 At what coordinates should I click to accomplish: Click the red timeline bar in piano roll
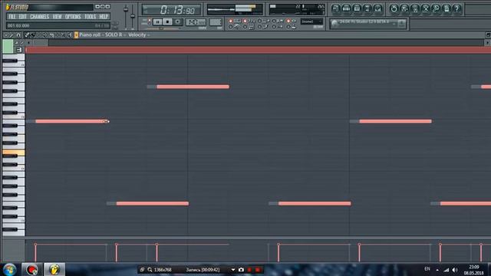click(258, 50)
